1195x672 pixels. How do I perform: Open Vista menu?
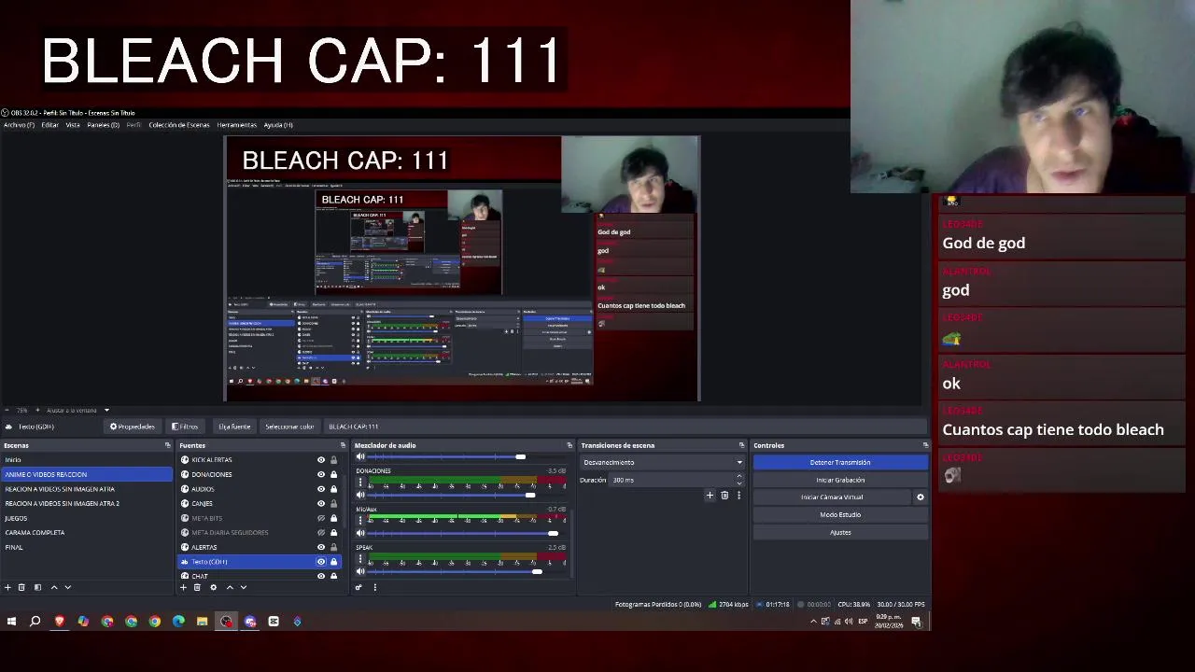click(x=72, y=125)
